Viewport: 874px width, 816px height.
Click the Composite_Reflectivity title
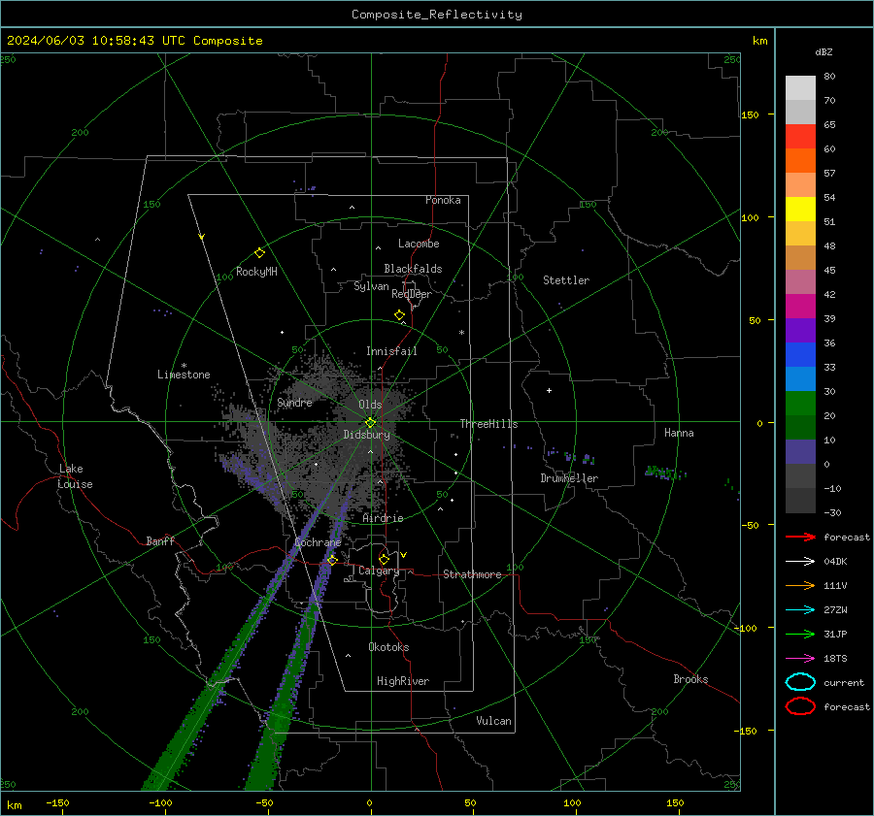[x=437, y=15]
